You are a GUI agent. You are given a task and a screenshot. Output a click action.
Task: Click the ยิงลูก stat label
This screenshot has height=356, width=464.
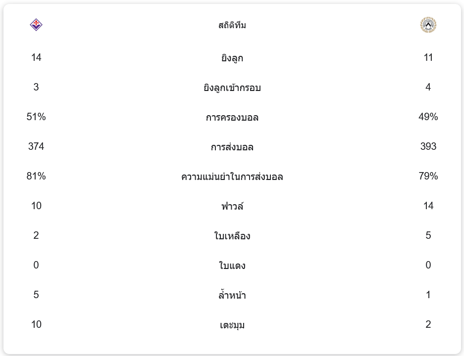point(232,58)
